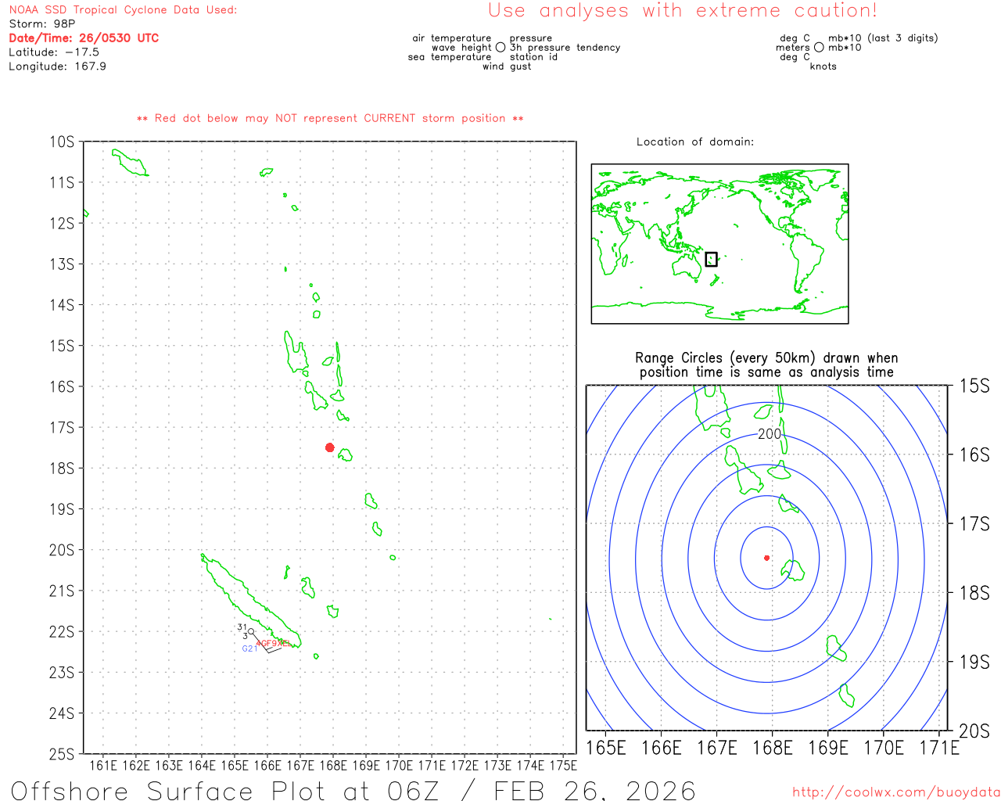Click the red 'Date/Time: 26/0530 UTC' line
The width and height of the screenshot is (1001, 801).
click(84, 38)
